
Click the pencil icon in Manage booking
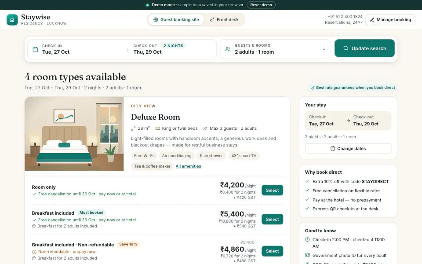pos(372,20)
